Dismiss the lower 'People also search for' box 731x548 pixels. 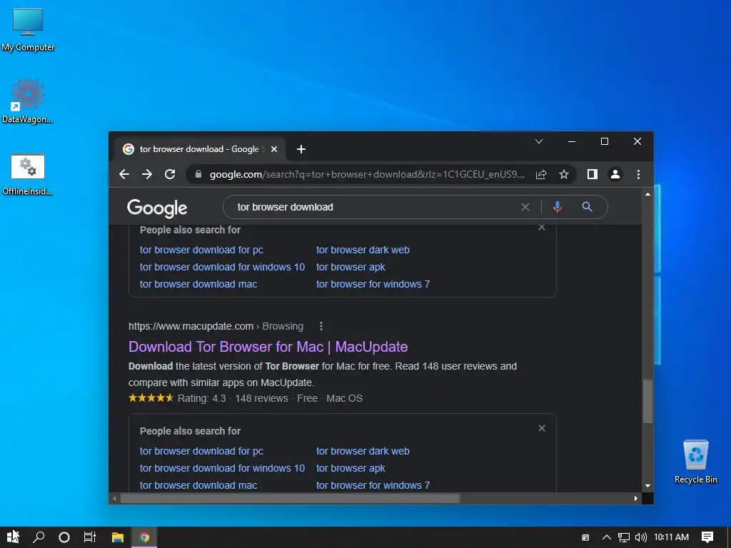point(542,428)
